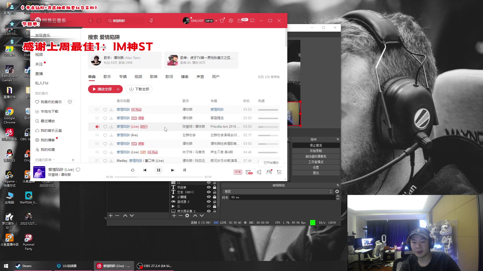Image resolution: width=483 pixels, height=271 pixels.
Task: Click the volume speaker icon in player
Action: [259, 172]
